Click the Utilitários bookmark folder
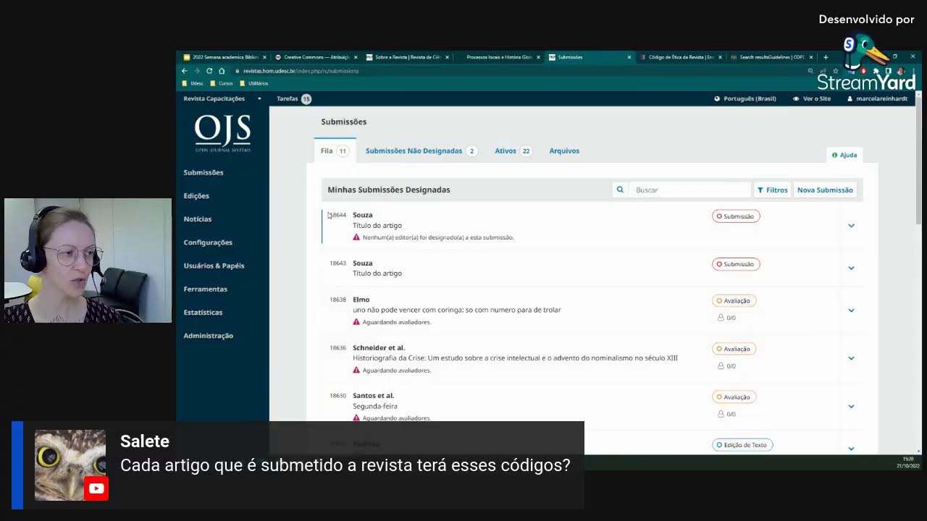 click(x=253, y=83)
